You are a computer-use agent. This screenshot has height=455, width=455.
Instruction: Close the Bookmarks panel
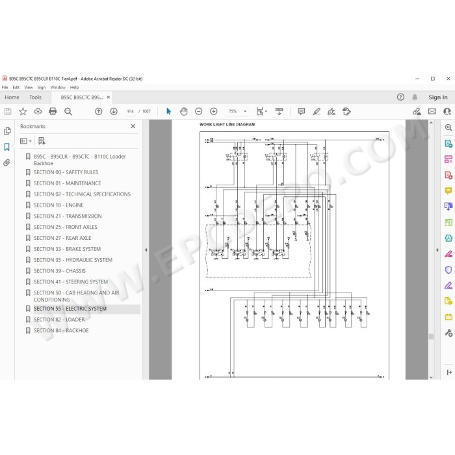133,126
